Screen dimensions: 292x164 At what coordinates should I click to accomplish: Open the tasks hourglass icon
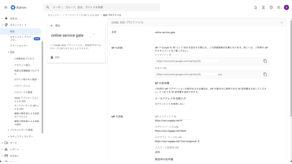click(x=263, y=7)
